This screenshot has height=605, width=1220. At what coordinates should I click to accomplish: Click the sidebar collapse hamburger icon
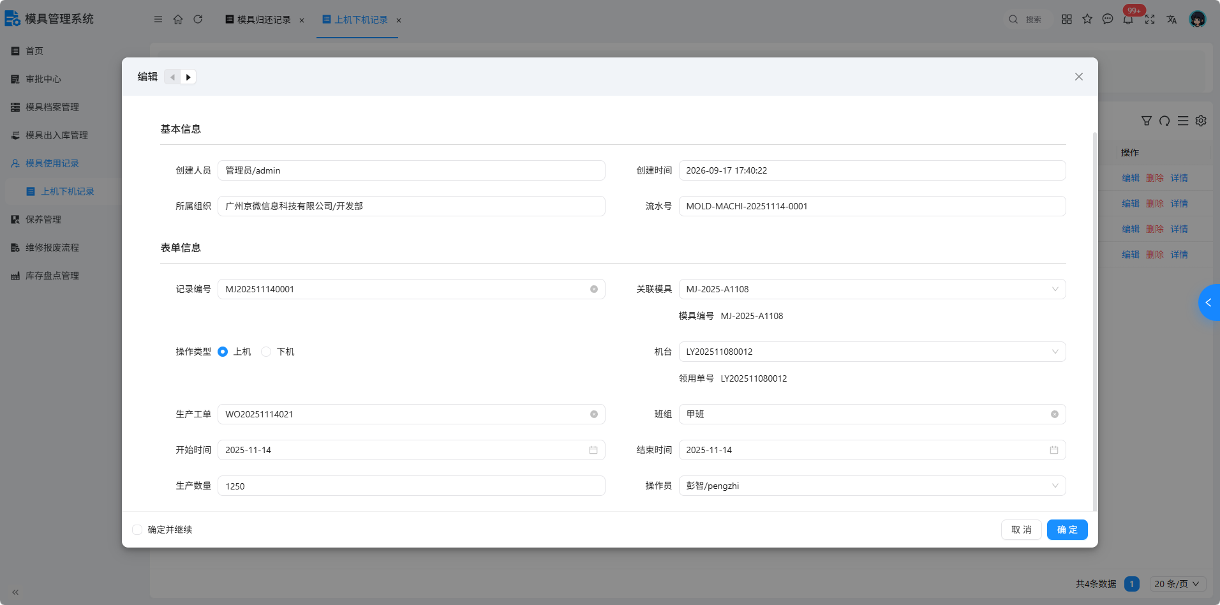click(158, 19)
